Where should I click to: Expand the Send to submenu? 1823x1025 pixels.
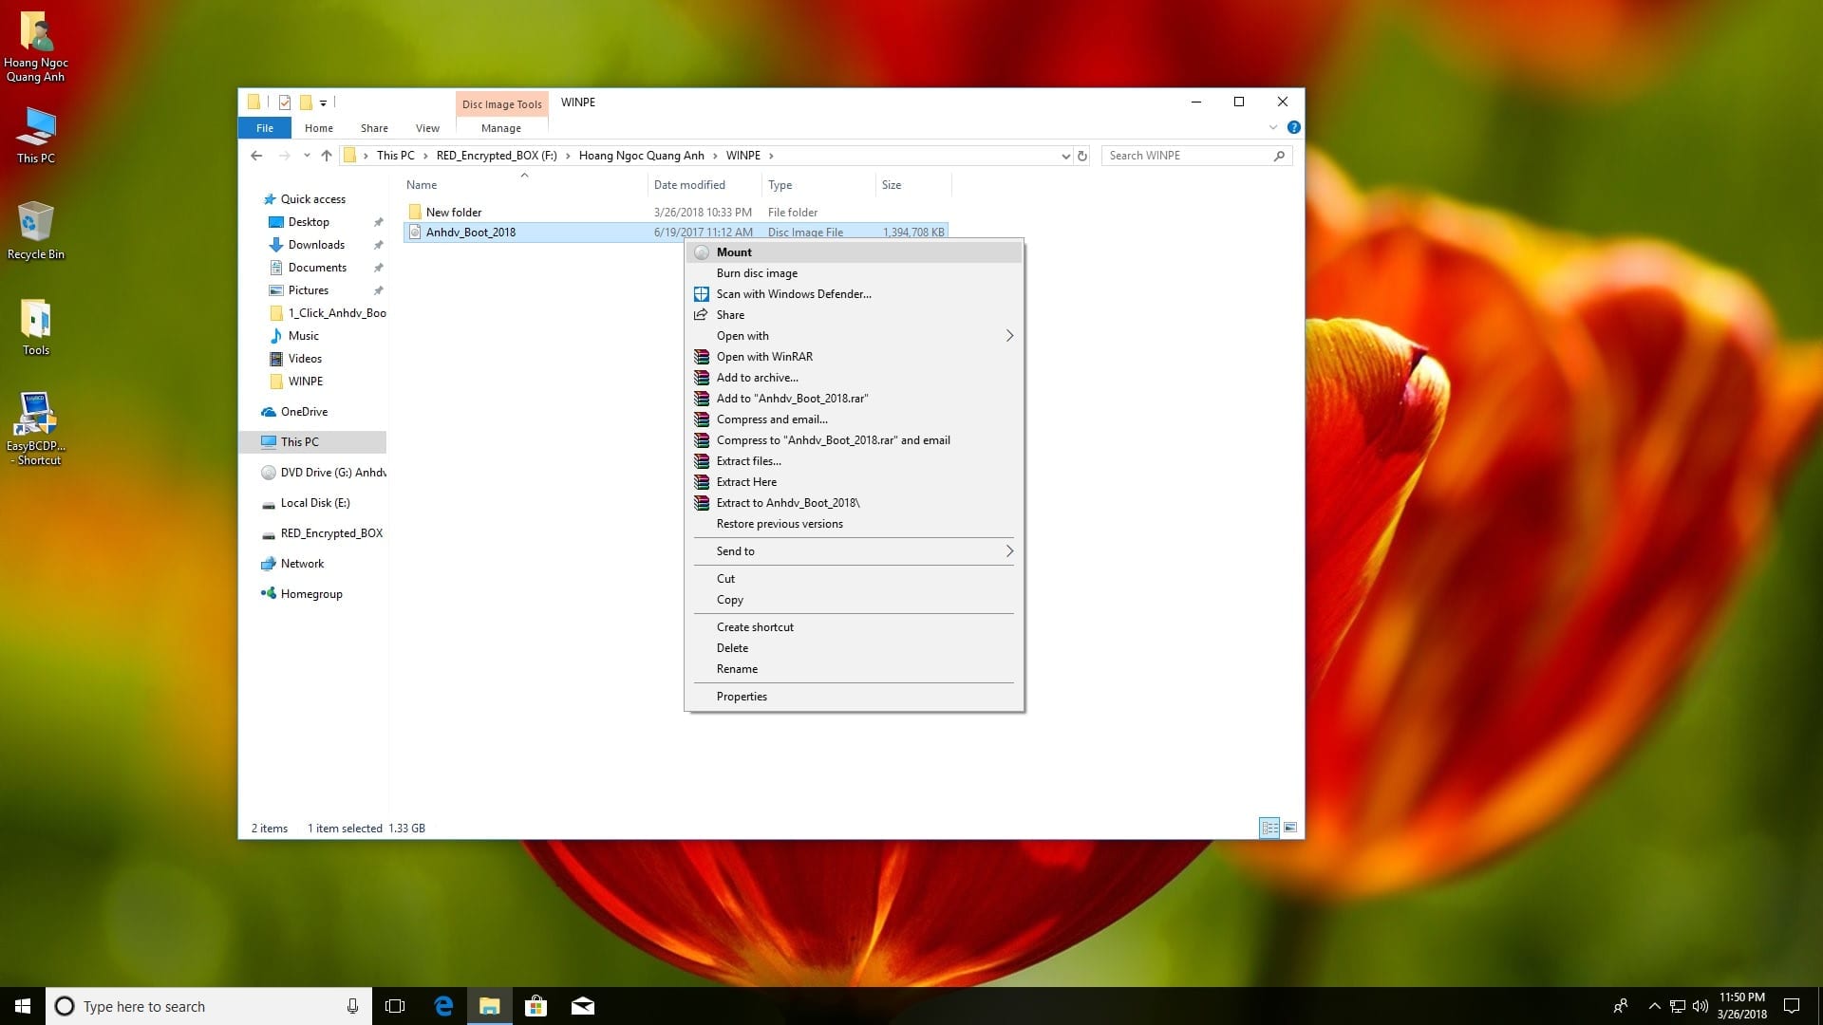pyautogui.click(x=854, y=551)
